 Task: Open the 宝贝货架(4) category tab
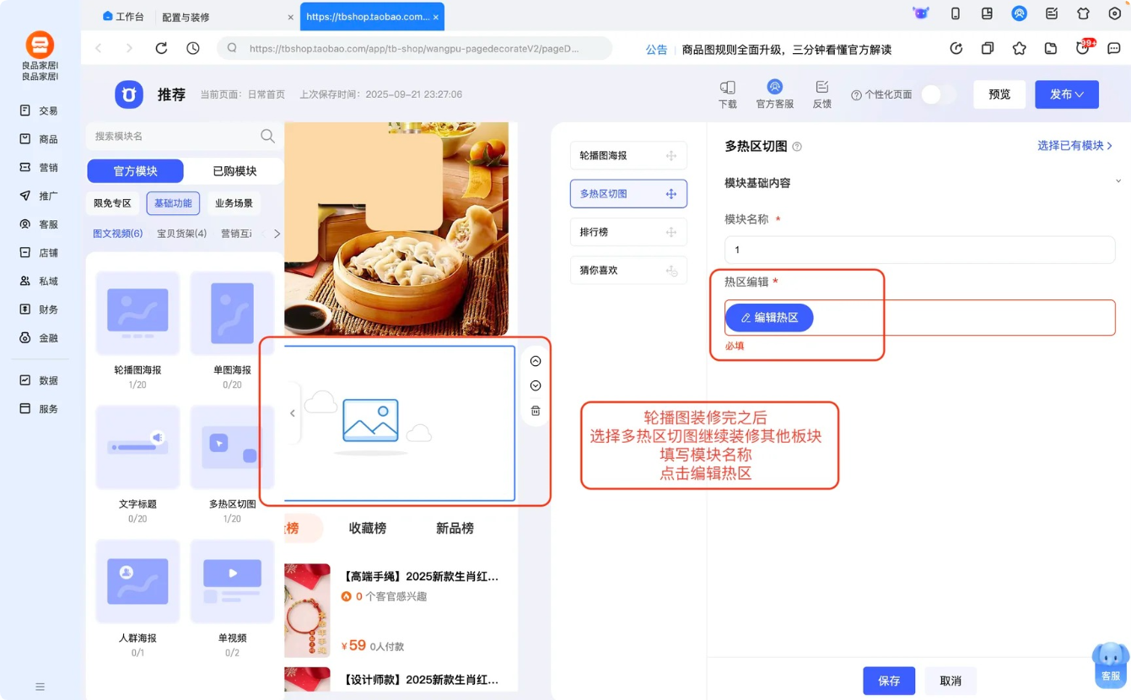[182, 234]
